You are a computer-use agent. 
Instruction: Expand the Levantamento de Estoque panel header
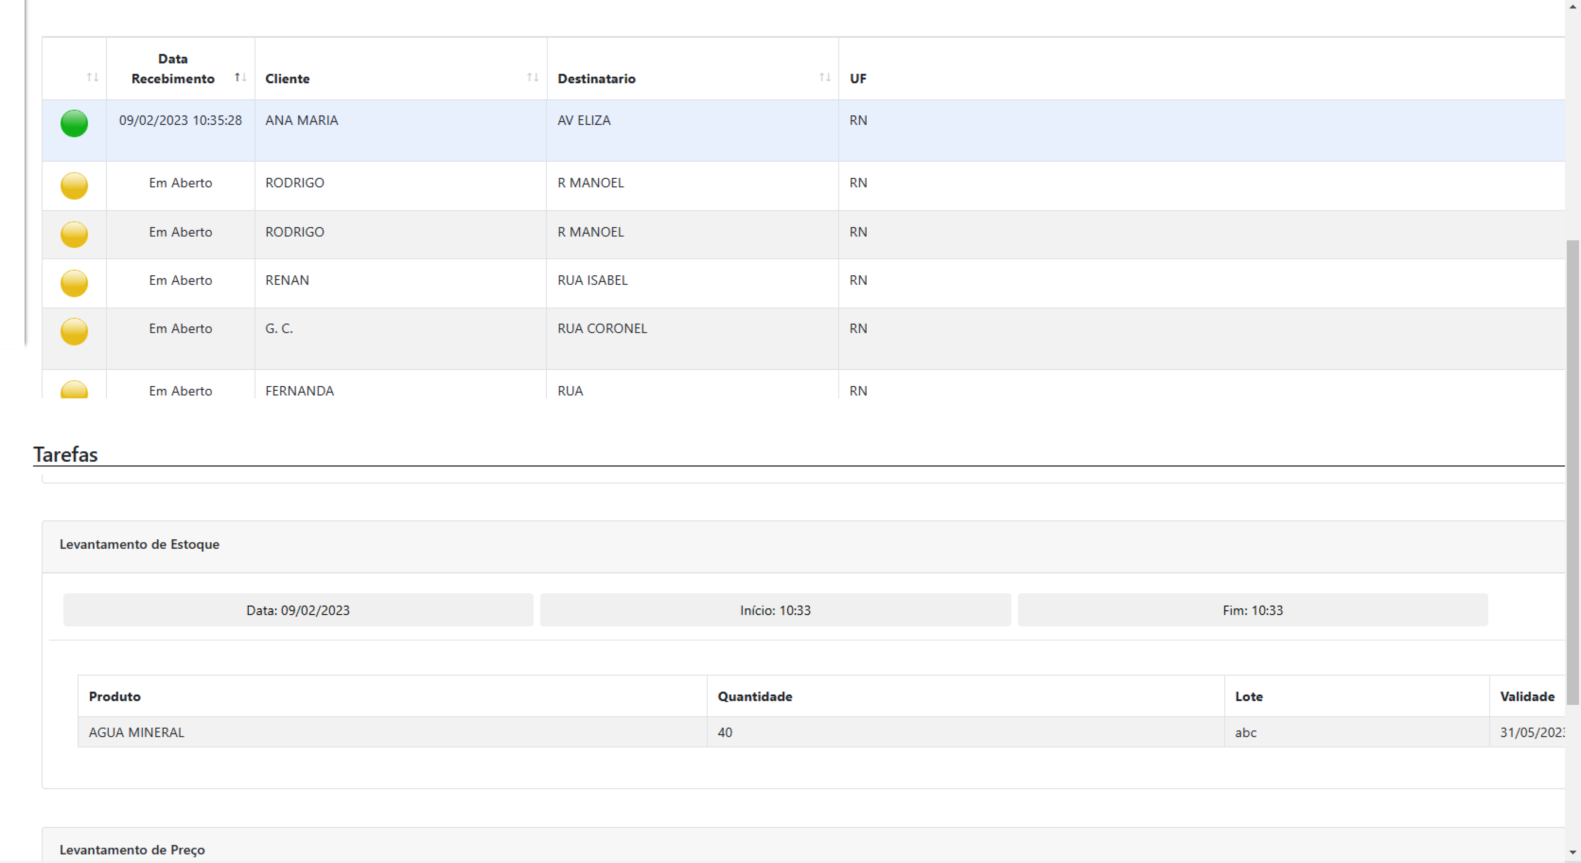139,544
